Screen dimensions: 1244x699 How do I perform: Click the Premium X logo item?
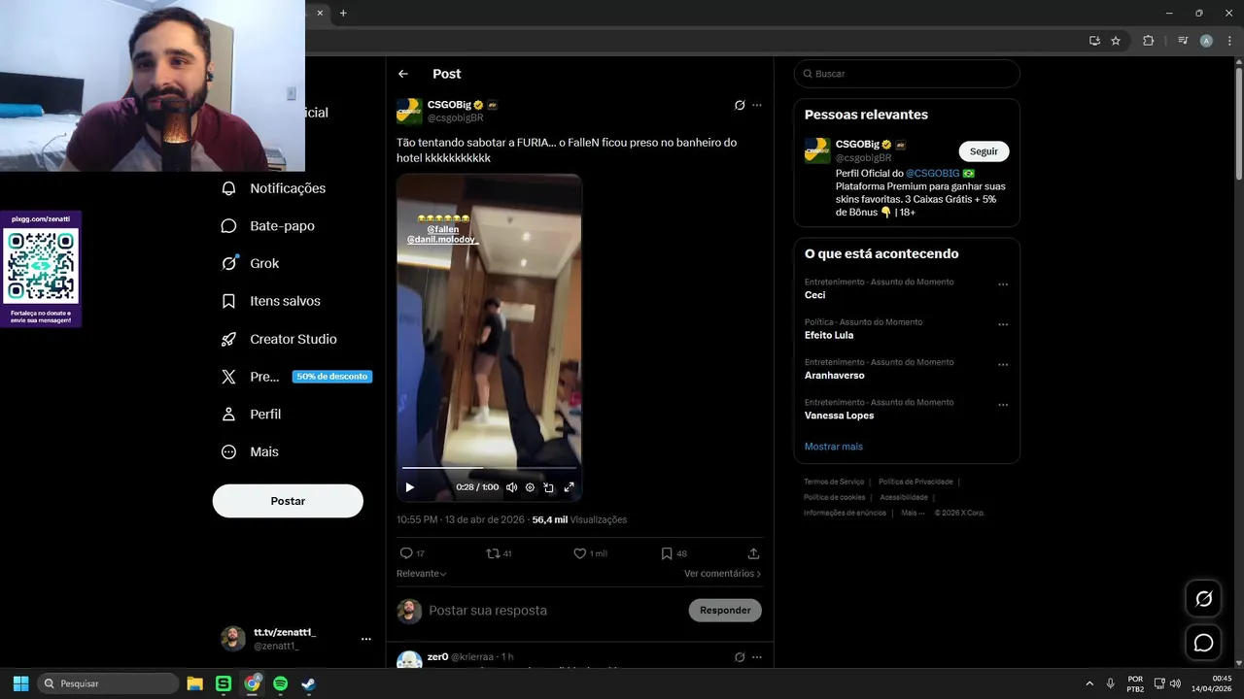[229, 377]
